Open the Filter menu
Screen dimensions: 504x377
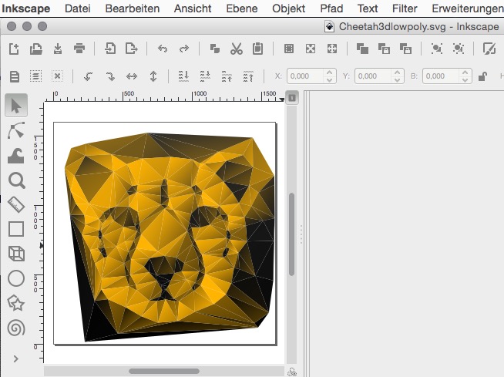coord(405,8)
